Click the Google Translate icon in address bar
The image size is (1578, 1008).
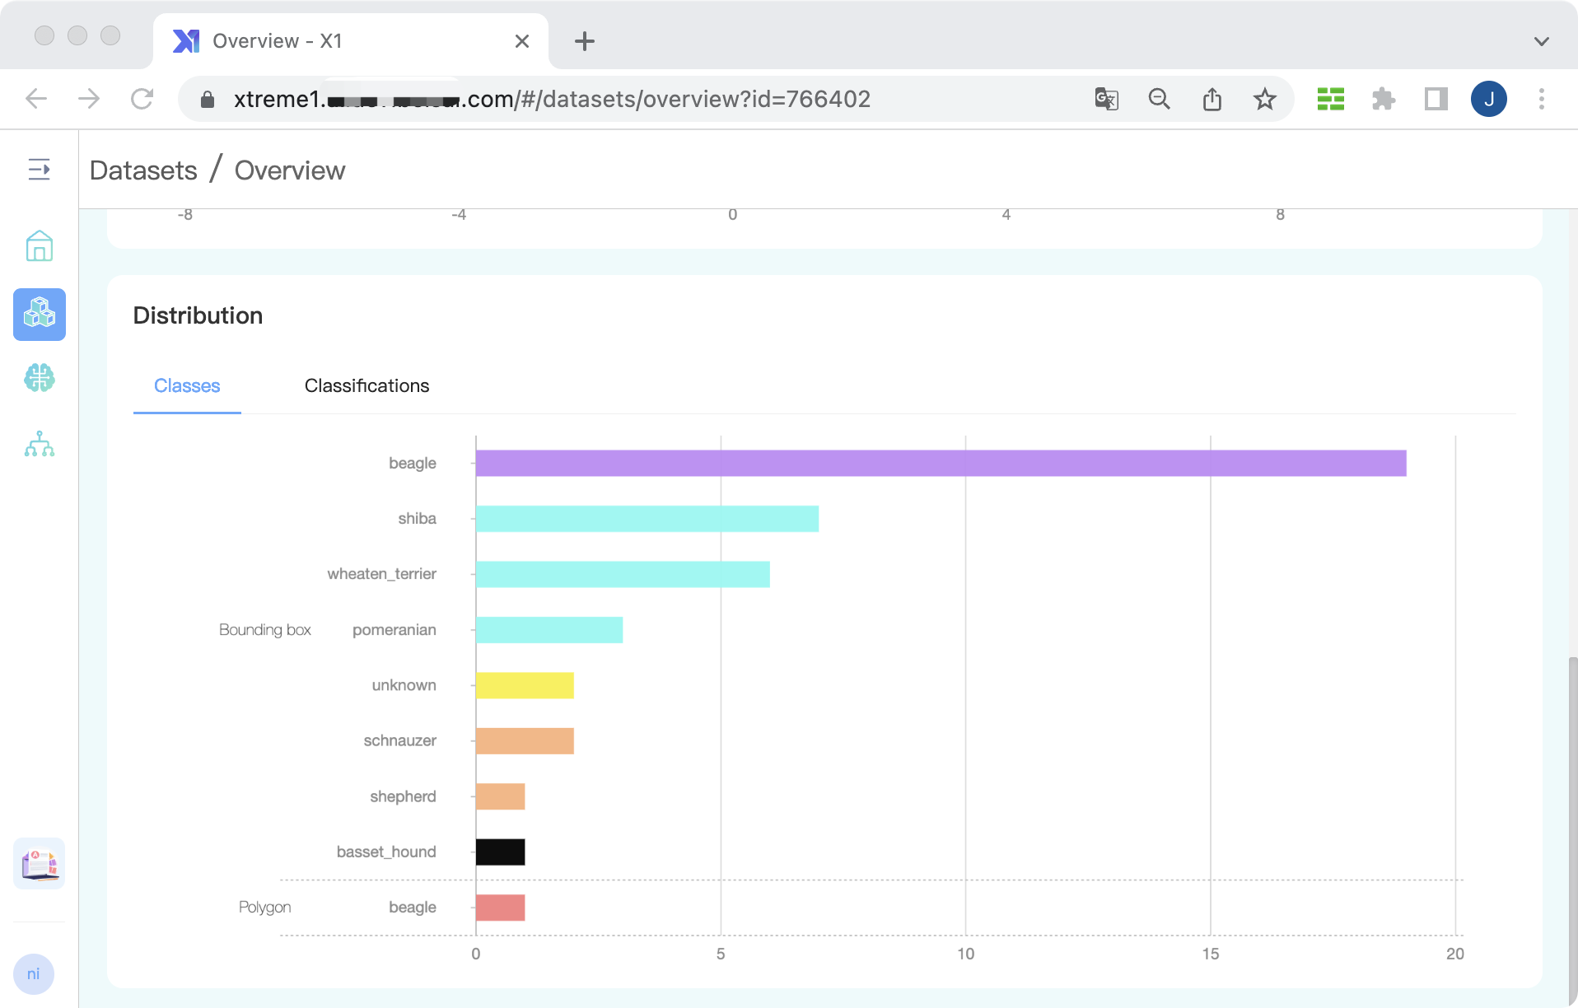tap(1106, 100)
